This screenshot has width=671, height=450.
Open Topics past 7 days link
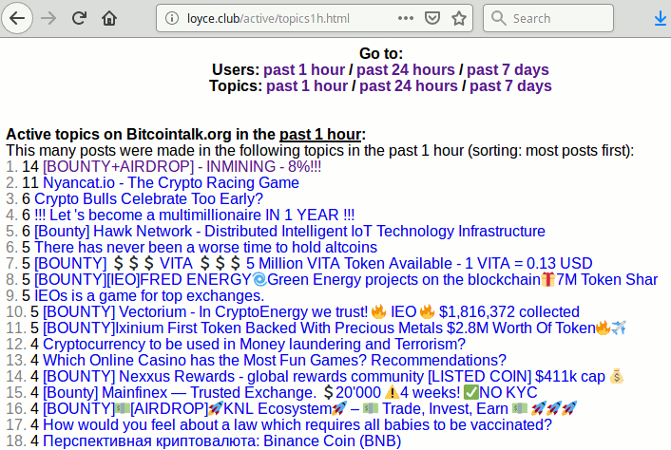510,85
